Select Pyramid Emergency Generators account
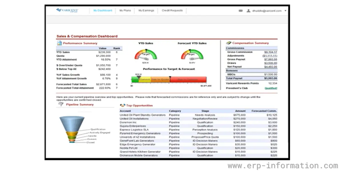The width and height of the screenshot is (343, 171). (140, 133)
